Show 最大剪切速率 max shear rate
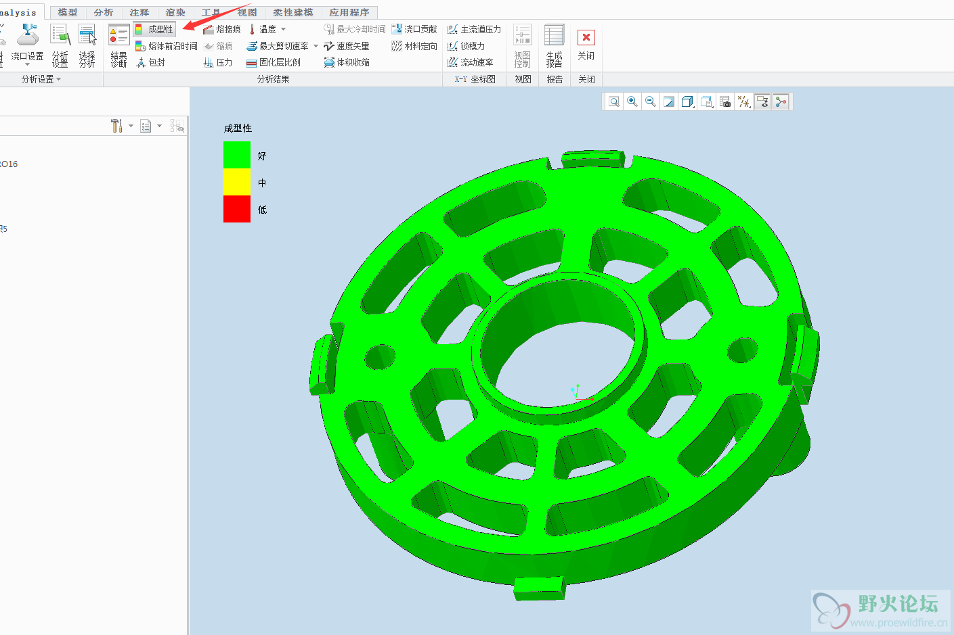The width and height of the screenshot is (954, 635). point(277,46)
